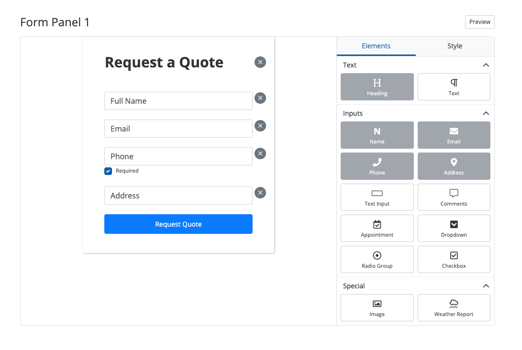Remove the Request a Quote heading
The image size is (522, 350).
click(x=260, y=62)
